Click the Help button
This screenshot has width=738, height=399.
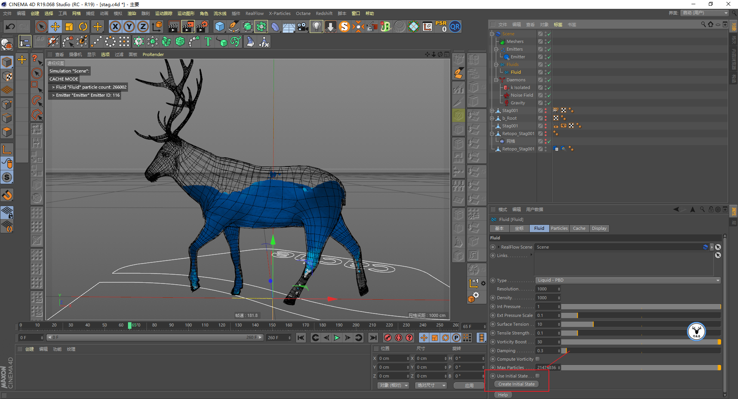pyautogui.click(x=503, y=395)
